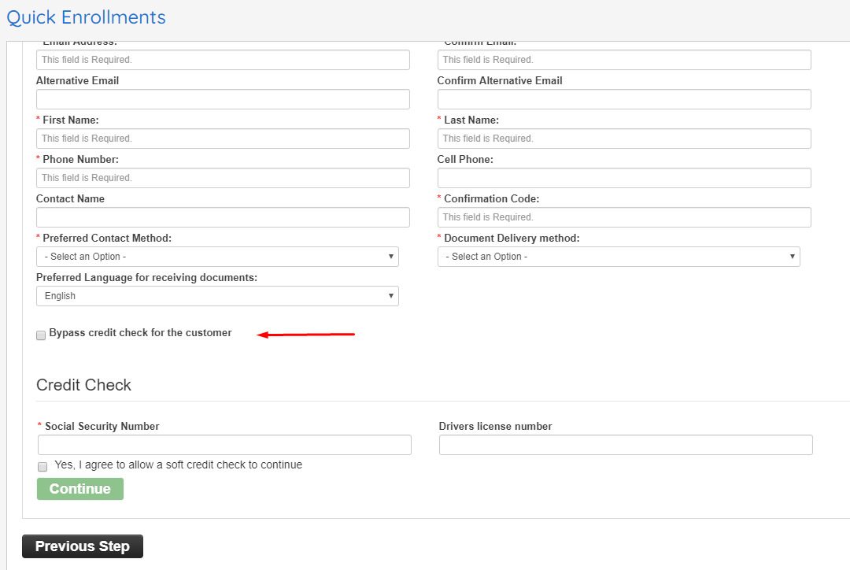
Task: Select the Cell Phone input
Action: click(624, 178)
